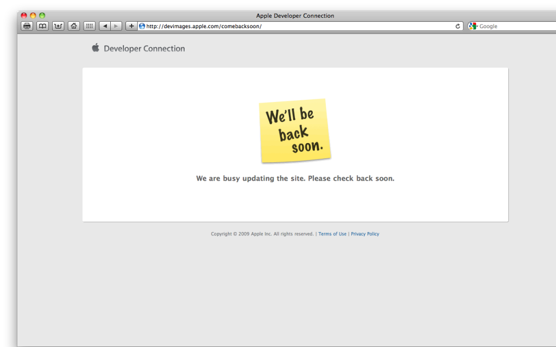Click the Print toolbar icon
The height and width of the screenshot is (347, 556).
(27, 26)
